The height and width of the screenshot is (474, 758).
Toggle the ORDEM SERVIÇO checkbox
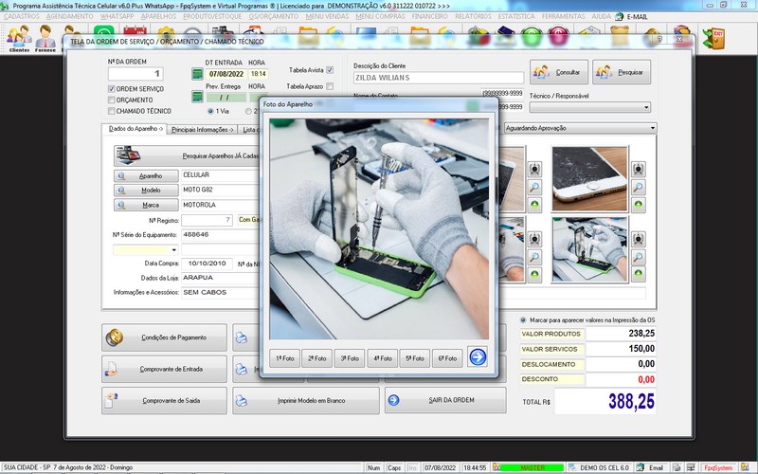[111, 88]
